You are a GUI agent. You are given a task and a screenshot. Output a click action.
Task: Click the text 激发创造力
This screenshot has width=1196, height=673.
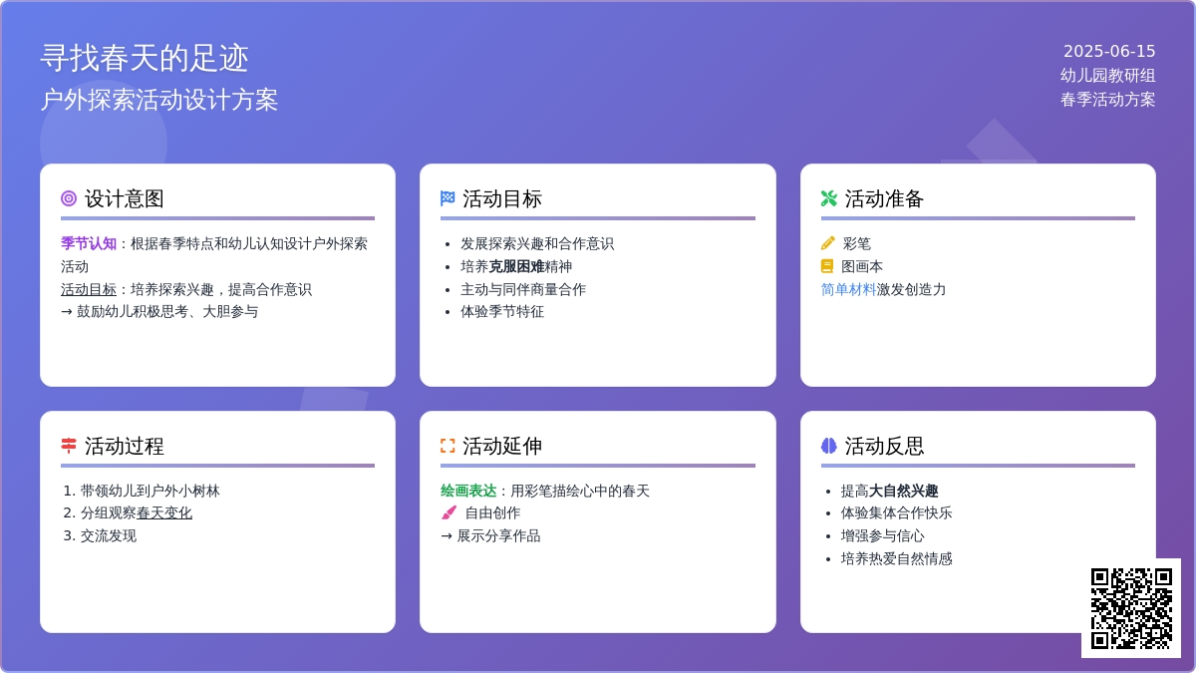[x=912, y=289]
